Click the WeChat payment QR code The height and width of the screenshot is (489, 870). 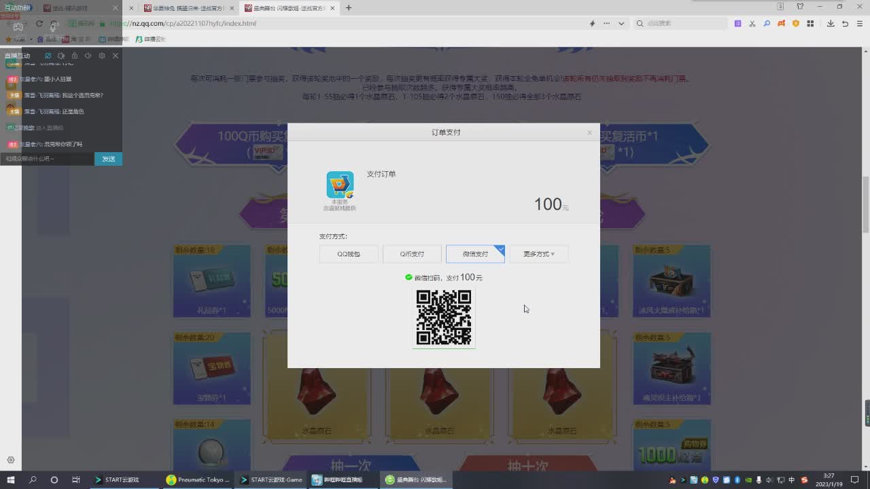(444, 318)
